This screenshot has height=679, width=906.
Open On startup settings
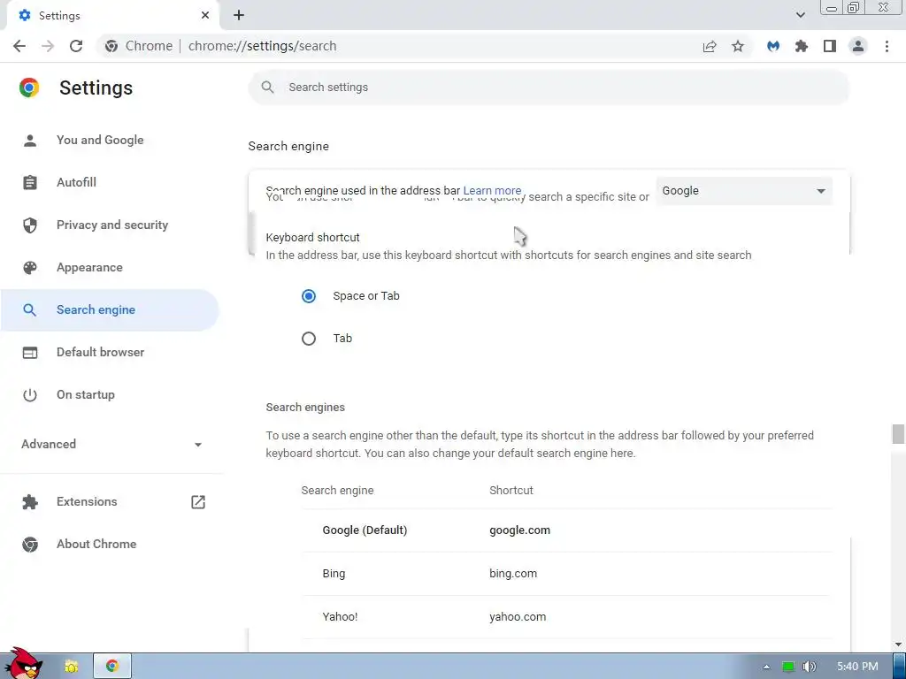[x=86, y=395]
